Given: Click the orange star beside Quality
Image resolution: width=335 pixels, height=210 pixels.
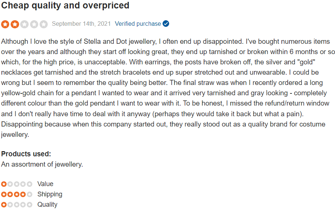Looking at the screenshot, I should pyautogui.click(x=4, y=204).
